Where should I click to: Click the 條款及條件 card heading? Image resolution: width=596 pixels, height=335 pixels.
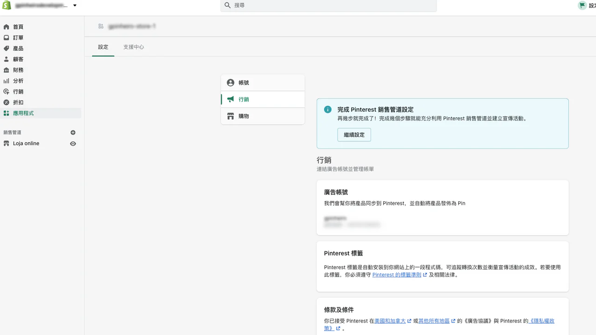(x=339, y=310)
